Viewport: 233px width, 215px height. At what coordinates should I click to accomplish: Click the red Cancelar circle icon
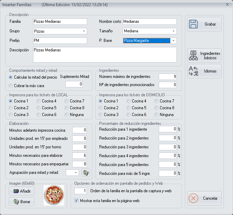(x=193, y=198)
